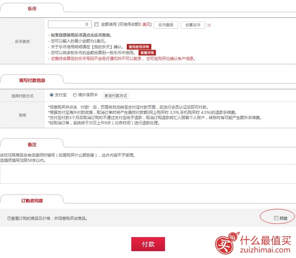Click the line about 我的乐天 usage details

coord(86,47)
